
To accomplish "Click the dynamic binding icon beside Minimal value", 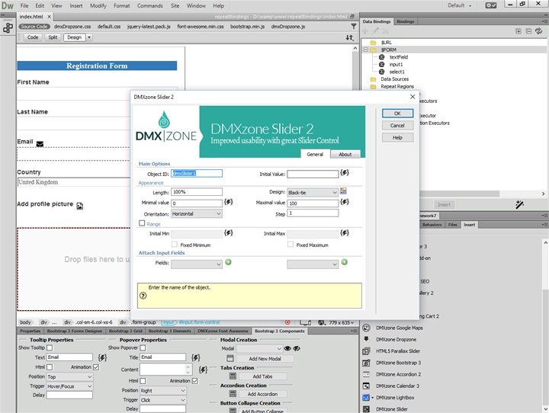I will point(228,202).
